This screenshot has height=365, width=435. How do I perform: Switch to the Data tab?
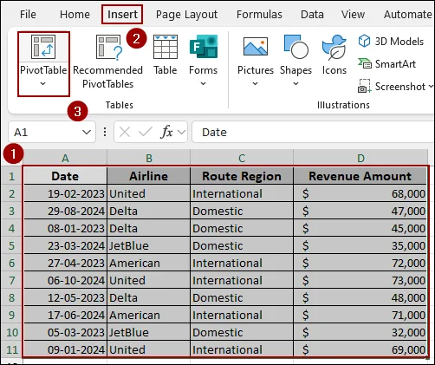pyautogui.click(x=312, y=14)
